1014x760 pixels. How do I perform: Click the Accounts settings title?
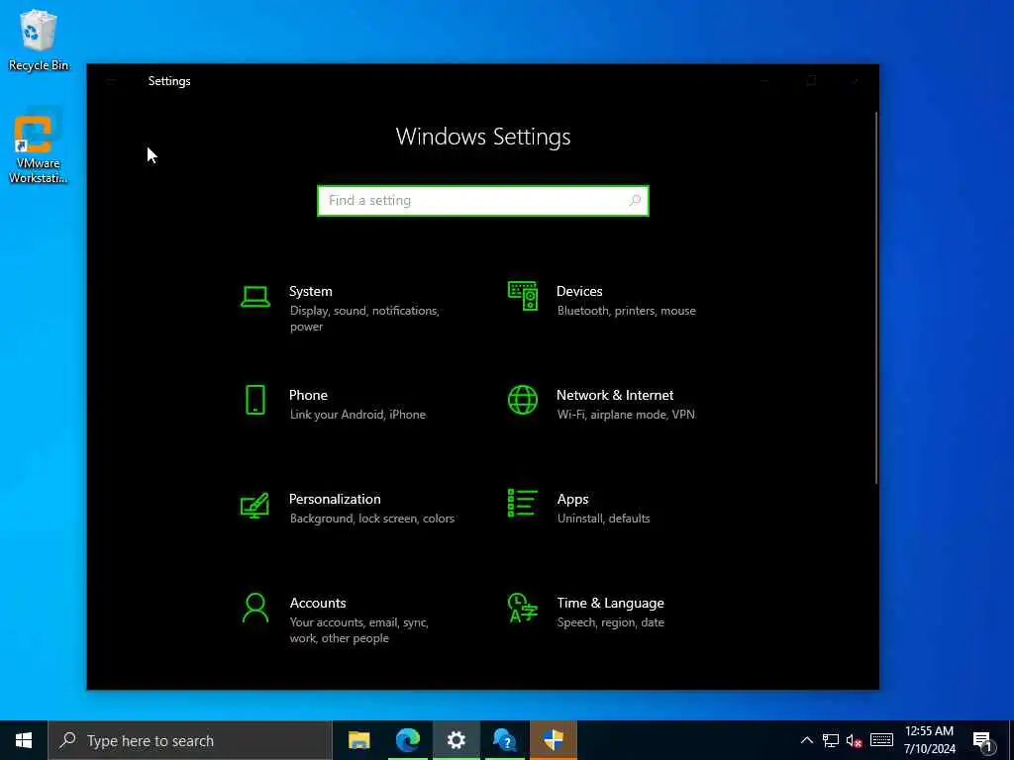pyautogui.click(x=318, y=603)
